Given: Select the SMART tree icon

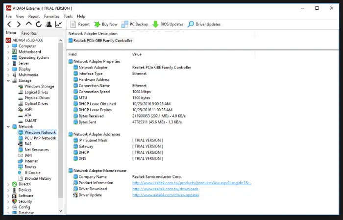Looking at the screenshot, I should [21, 121].
